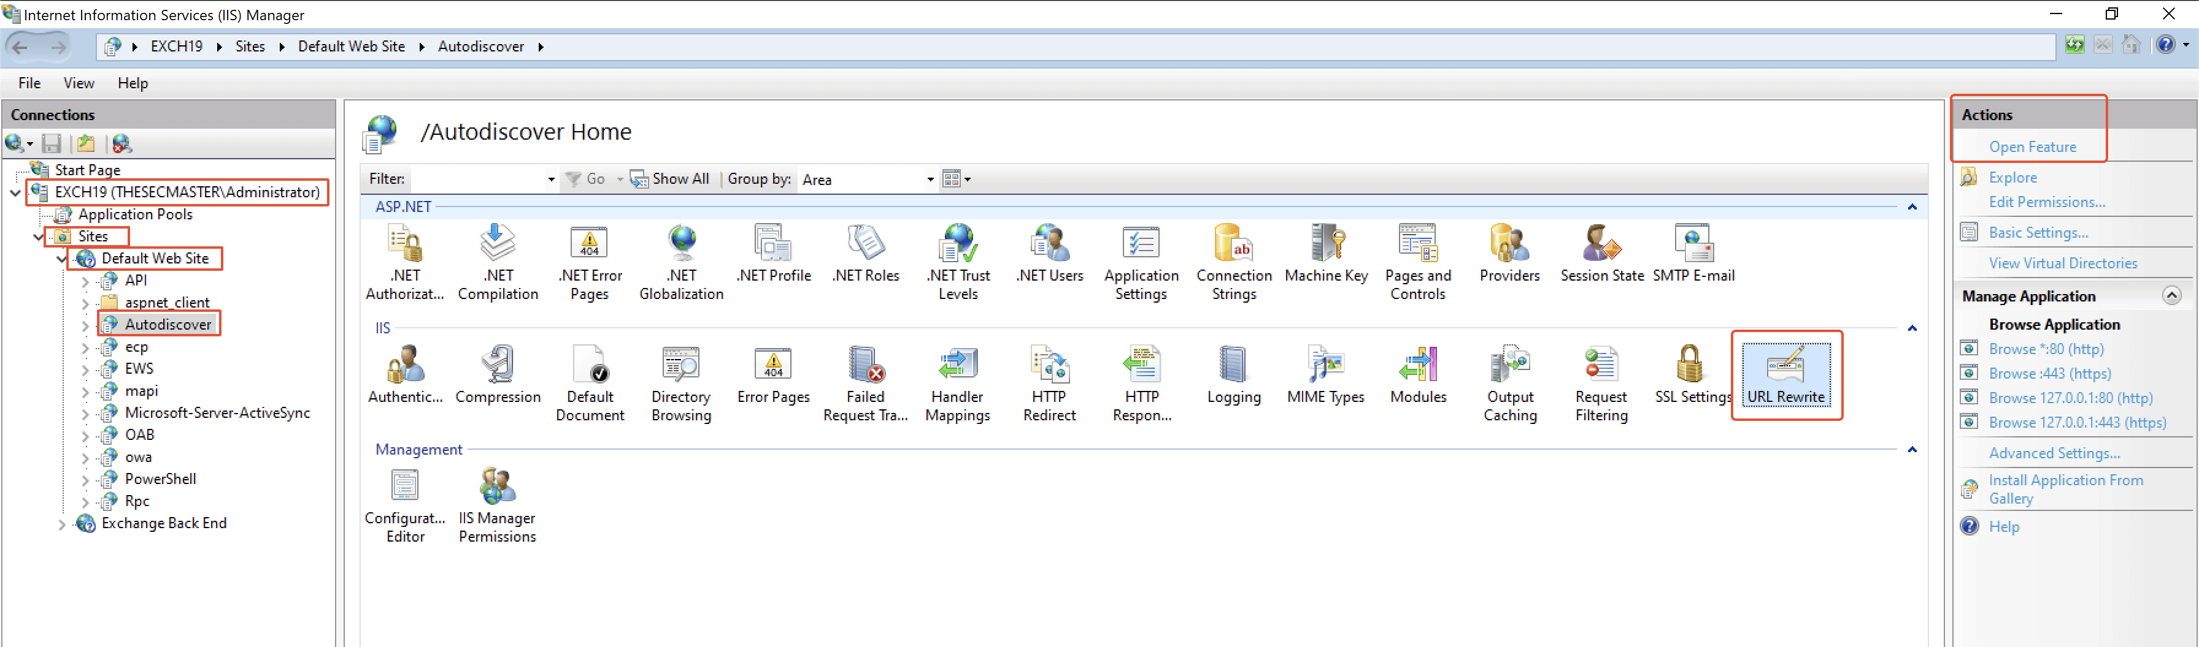Open the Providers feature
This screenshot has width=2199, height=647.
(1509, 254)
